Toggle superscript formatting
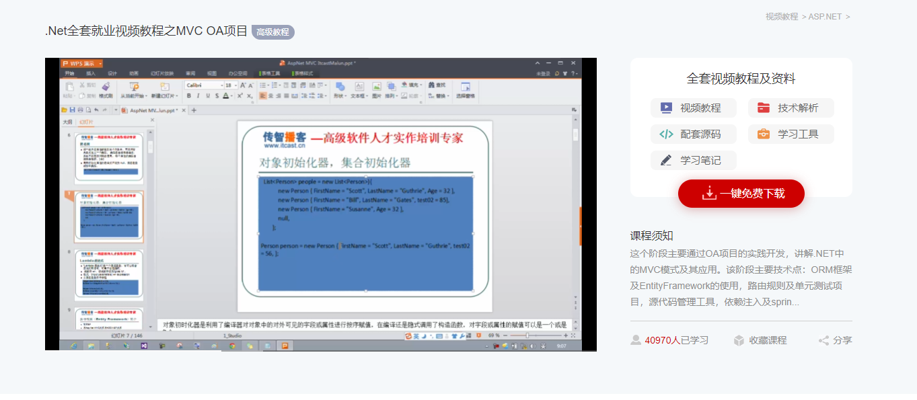Viewport: 917px width, 400px height. coord(240,95)
